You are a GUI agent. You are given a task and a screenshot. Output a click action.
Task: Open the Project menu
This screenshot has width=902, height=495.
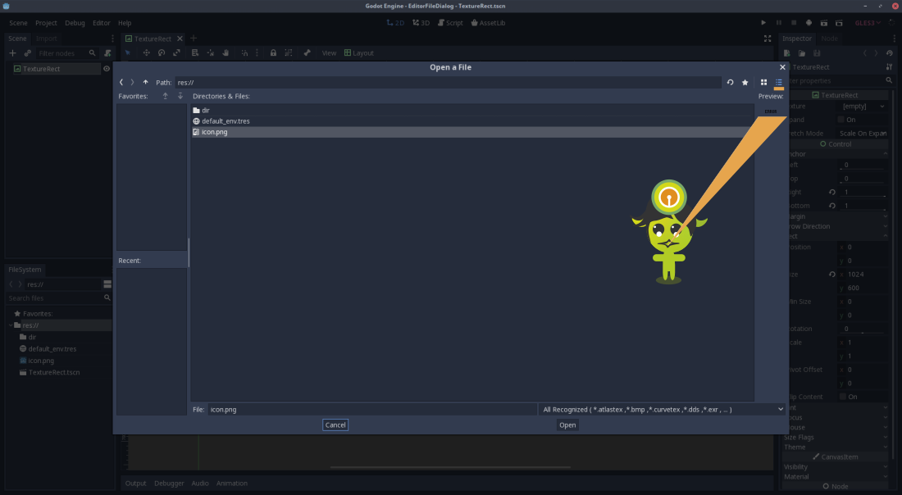(x=46, y=23)
